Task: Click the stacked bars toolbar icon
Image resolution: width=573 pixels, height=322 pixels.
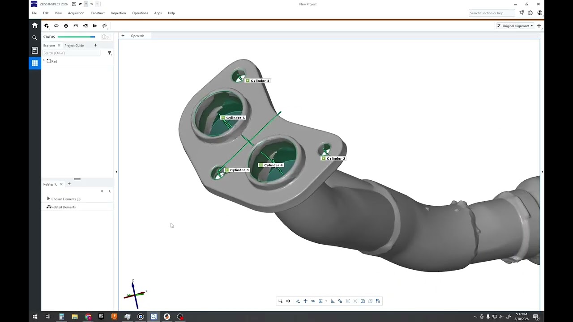Action: (x=95, y=26)
